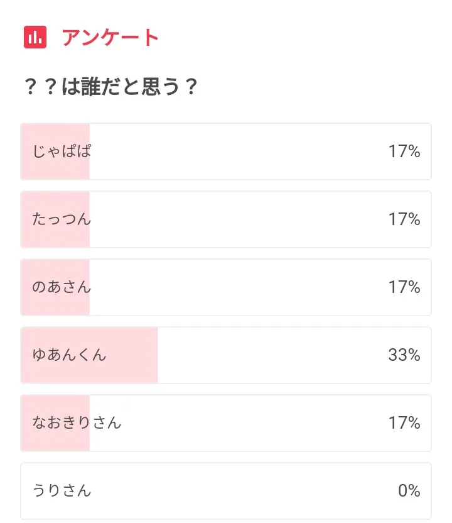Click the 17% result next to のあさん
The height and width of the screenshot is (523, 452).
[x=404, y=287]
